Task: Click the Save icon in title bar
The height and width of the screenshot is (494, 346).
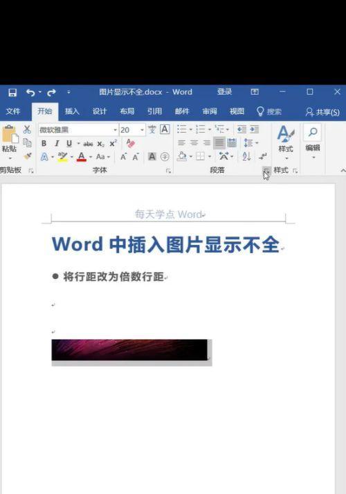Action: click(x=12, y=92)
